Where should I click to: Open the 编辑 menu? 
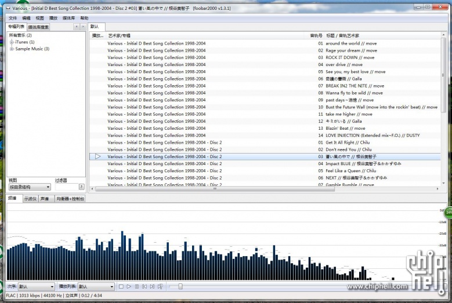tap(26, 18)
